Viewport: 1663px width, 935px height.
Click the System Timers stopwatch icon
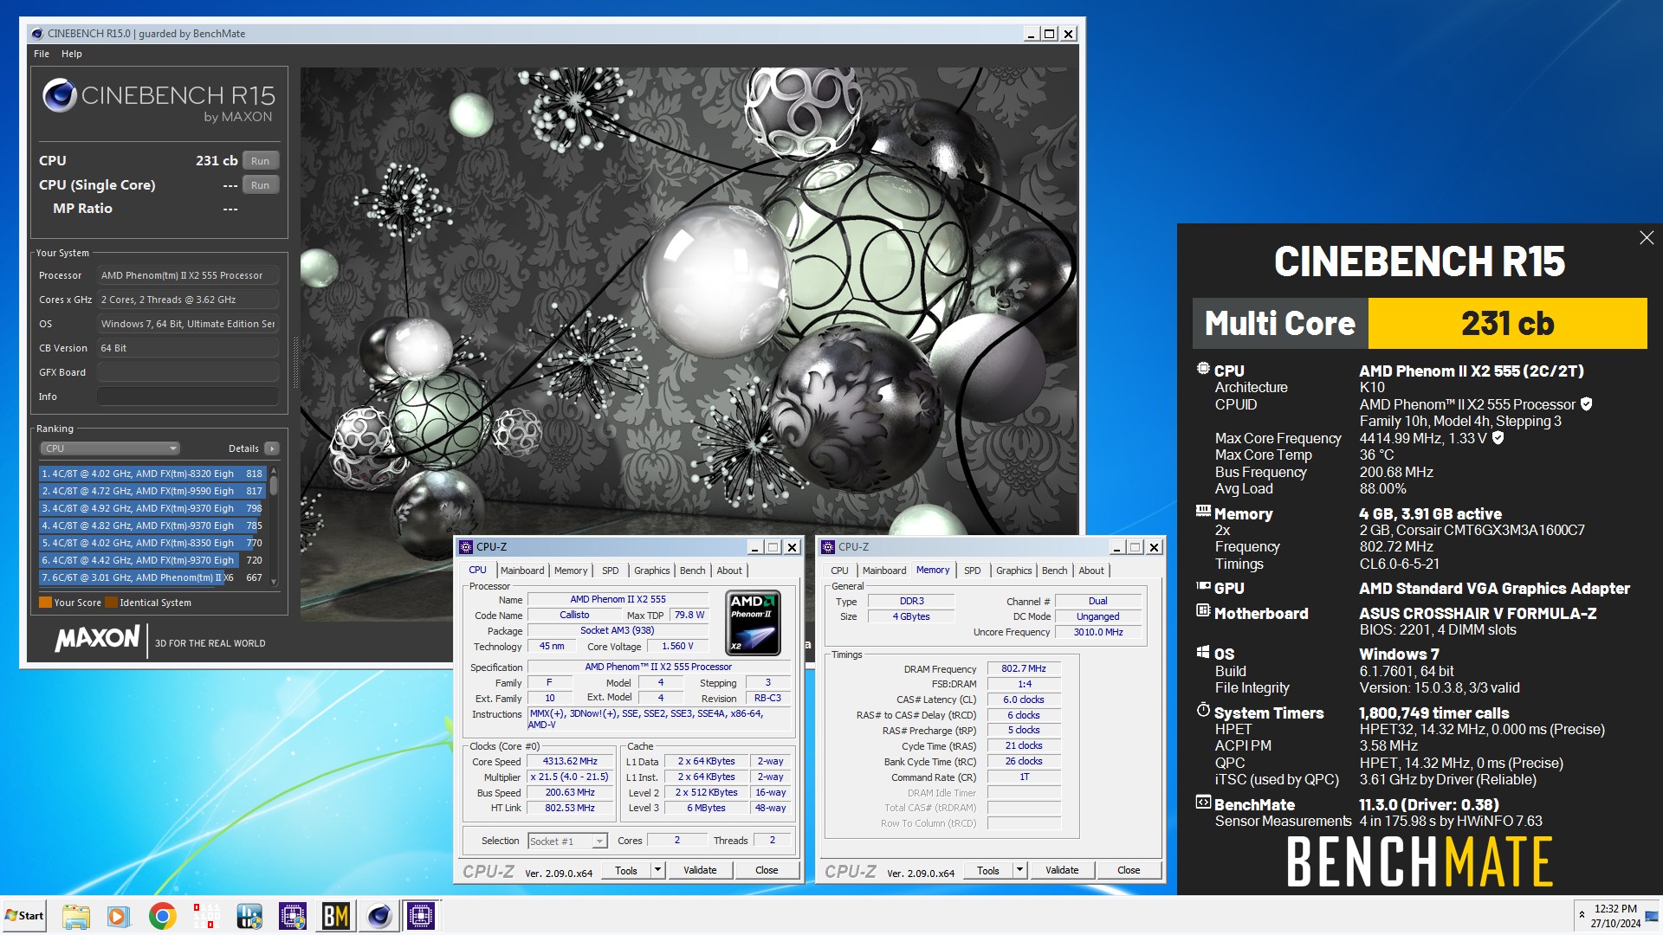point(1203,711)
